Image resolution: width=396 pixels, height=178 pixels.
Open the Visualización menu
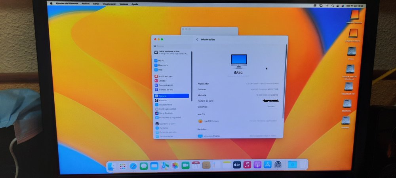(x=109, y=4)
